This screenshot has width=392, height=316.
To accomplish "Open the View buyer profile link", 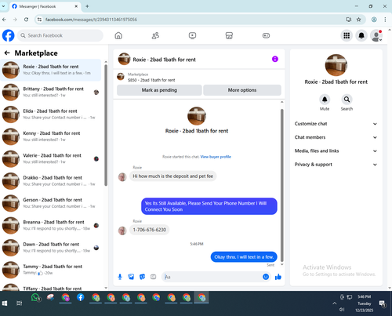I will [x=216, y=157].
